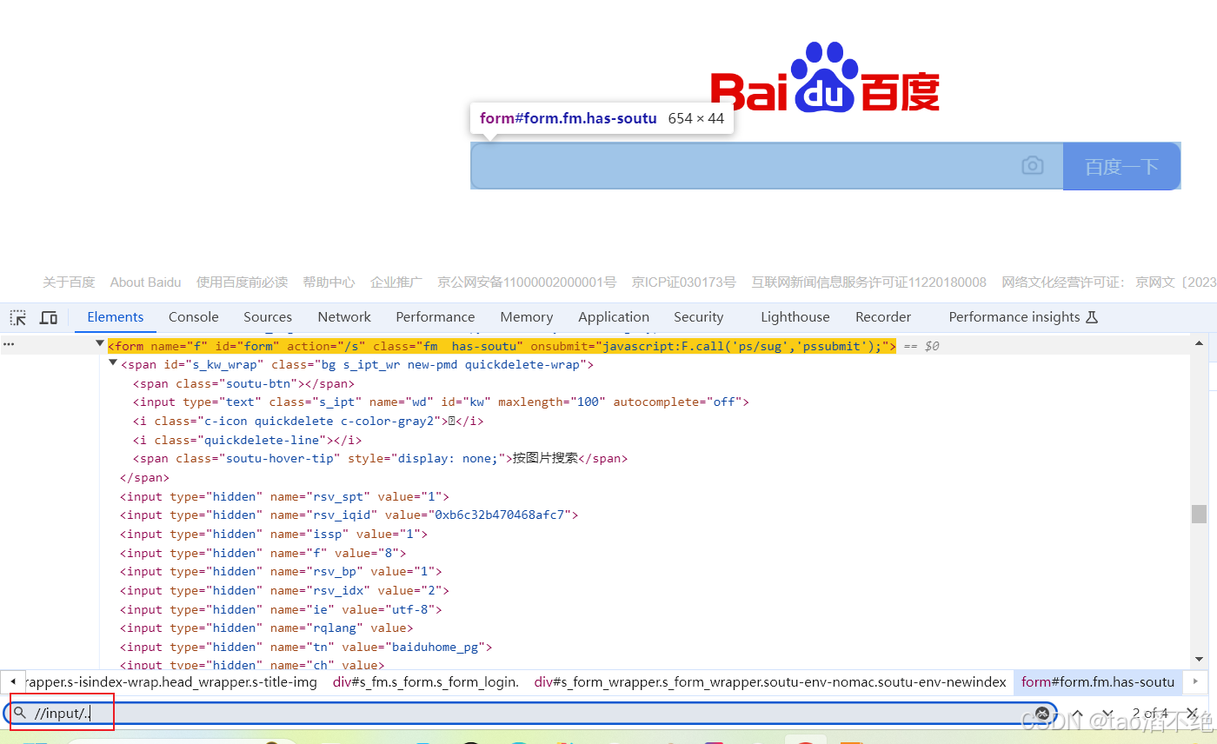Select the highlighted form name="f" DOM row
1217x744 pixels.
pyautogui.click(x=502, y=346)
